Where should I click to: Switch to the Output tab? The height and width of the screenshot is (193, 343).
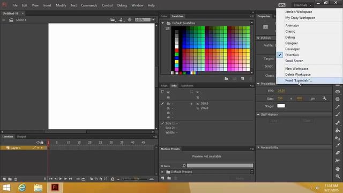click(x=21, y=137)
